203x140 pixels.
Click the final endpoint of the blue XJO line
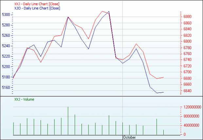(163, 92)
